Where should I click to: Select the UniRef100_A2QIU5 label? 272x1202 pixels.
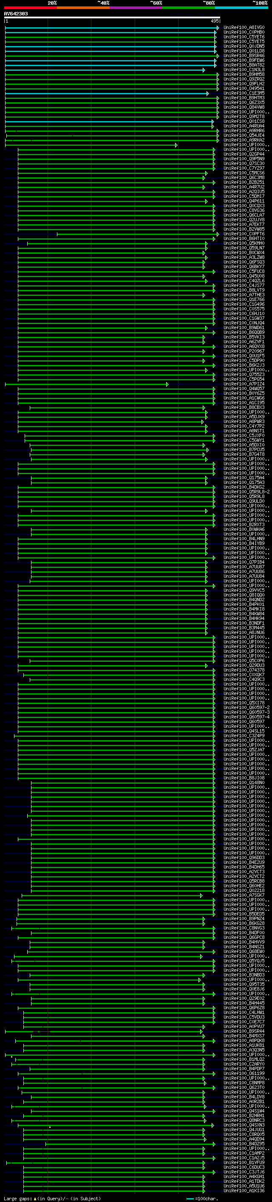click(x=244, y=191)
